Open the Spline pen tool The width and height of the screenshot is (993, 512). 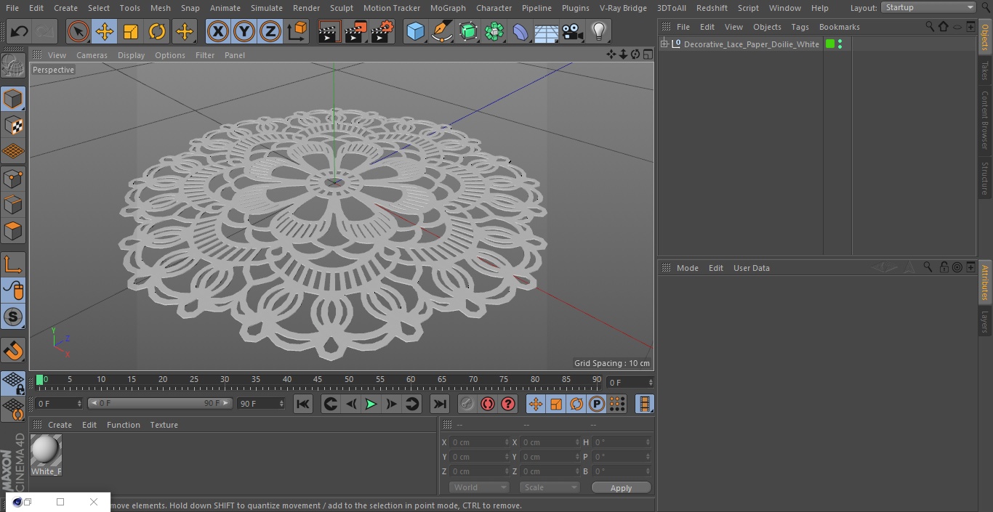[442, 31]
